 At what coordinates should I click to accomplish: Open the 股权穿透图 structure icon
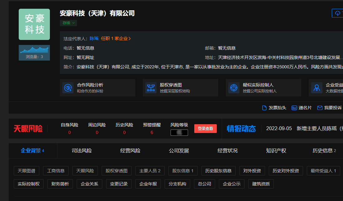tap(151, 88)
